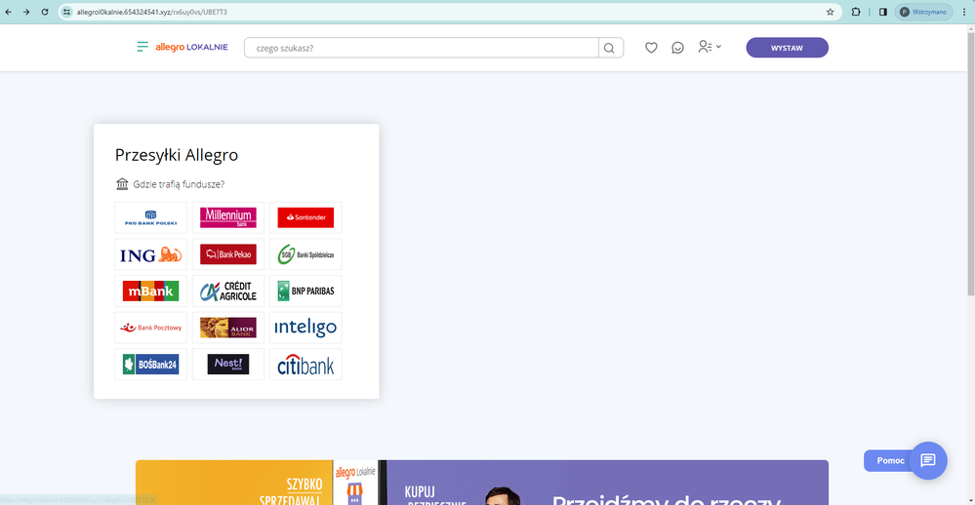Open the Wstrzymano profile button

923,12
